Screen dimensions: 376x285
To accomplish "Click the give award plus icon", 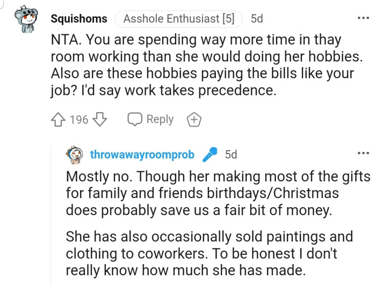I will [193, 119].
